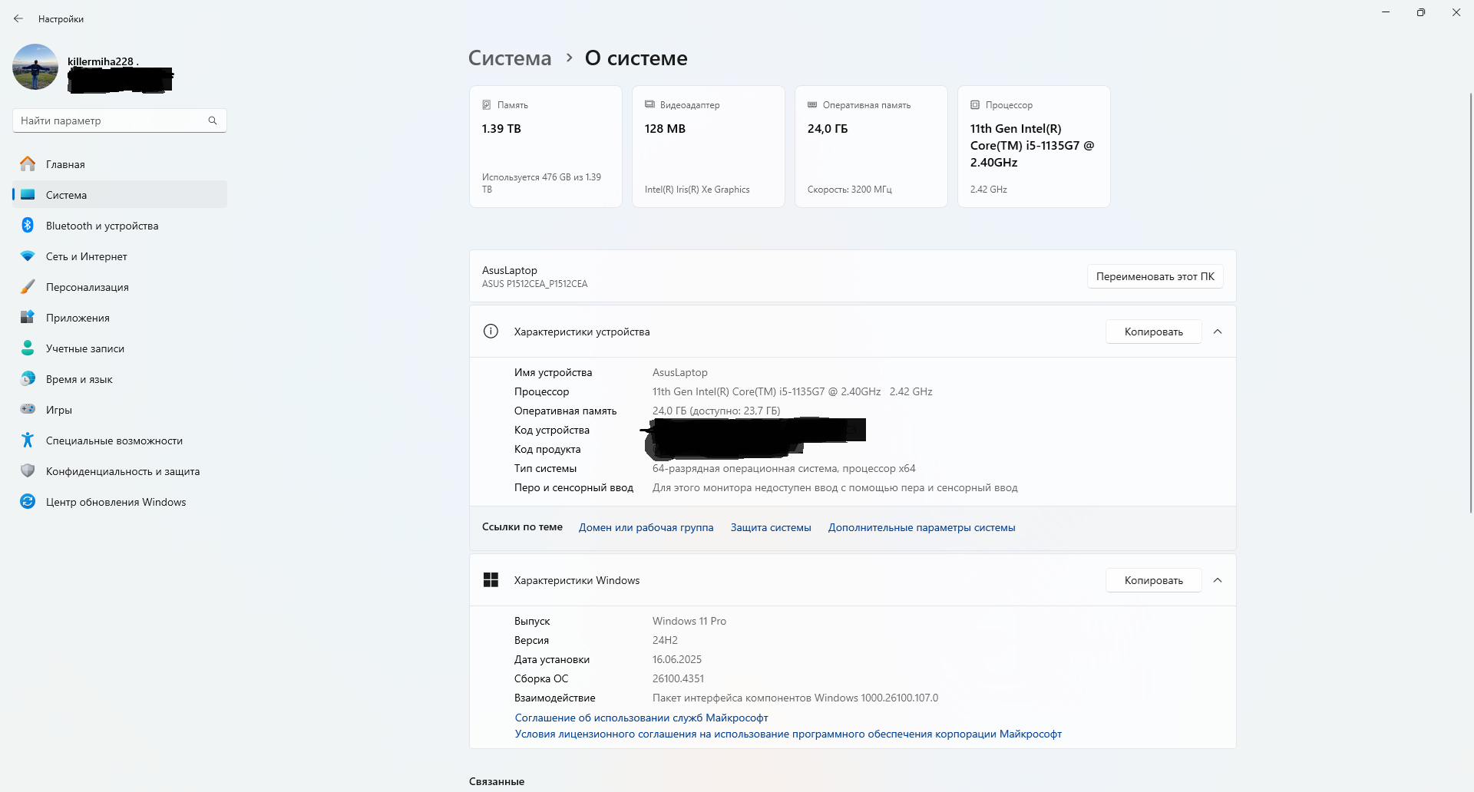1474x792 pixels.
Task: Click the info icon beside Характеристики устройства
Action: [491, 332]
